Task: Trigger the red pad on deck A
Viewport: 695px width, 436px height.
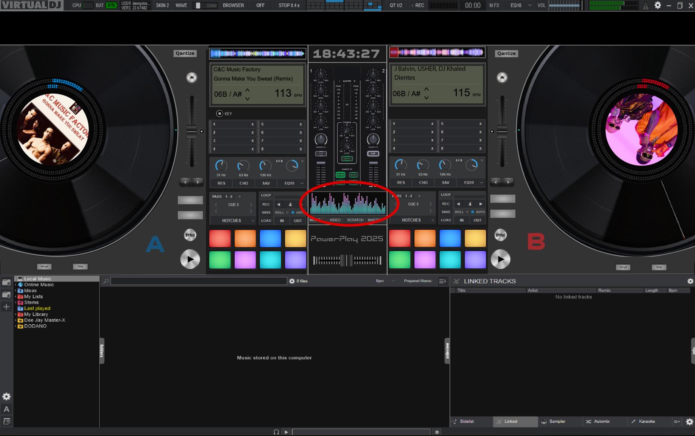Action: click(220, 238)
